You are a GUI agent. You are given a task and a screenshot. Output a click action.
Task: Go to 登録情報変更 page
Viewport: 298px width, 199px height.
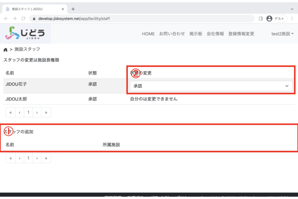pos(241,34)
